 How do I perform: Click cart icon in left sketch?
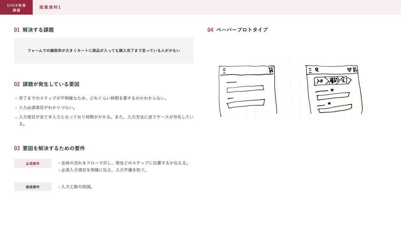pyautogui.click(x=270, y=70)
